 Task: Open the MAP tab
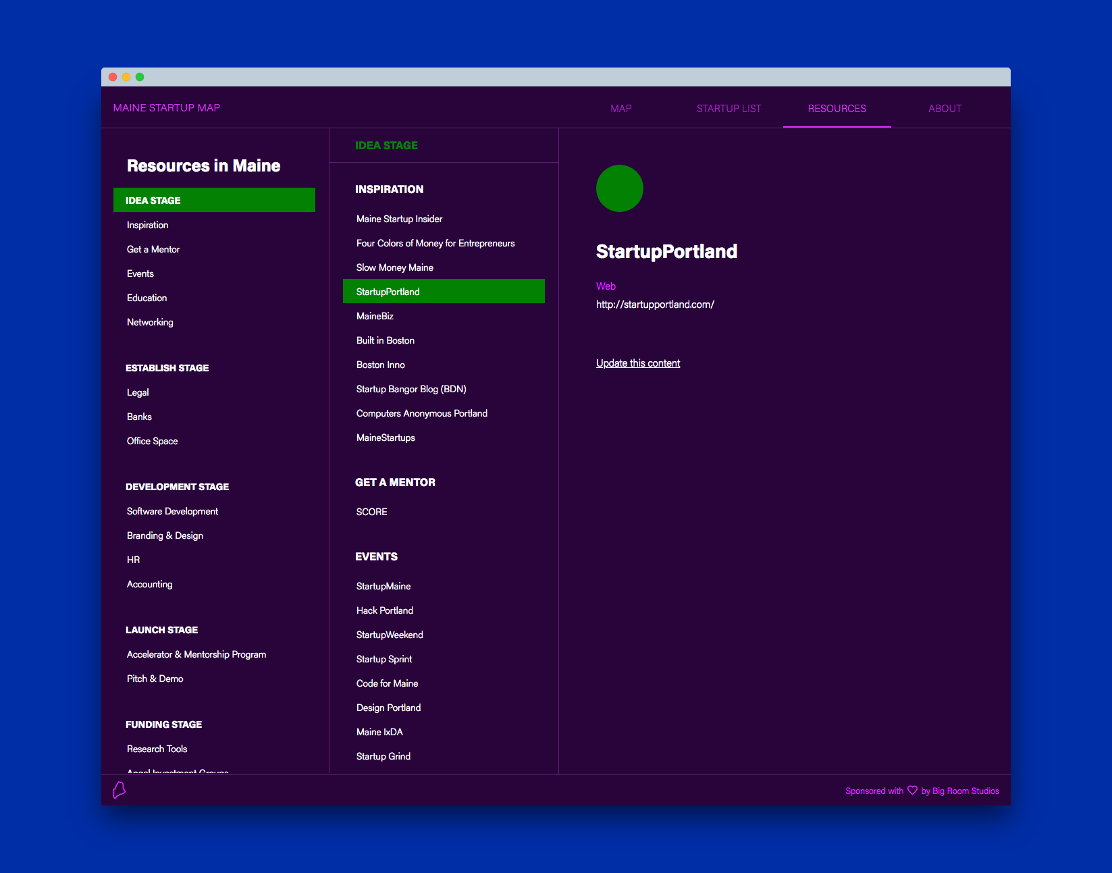[621, 108]
